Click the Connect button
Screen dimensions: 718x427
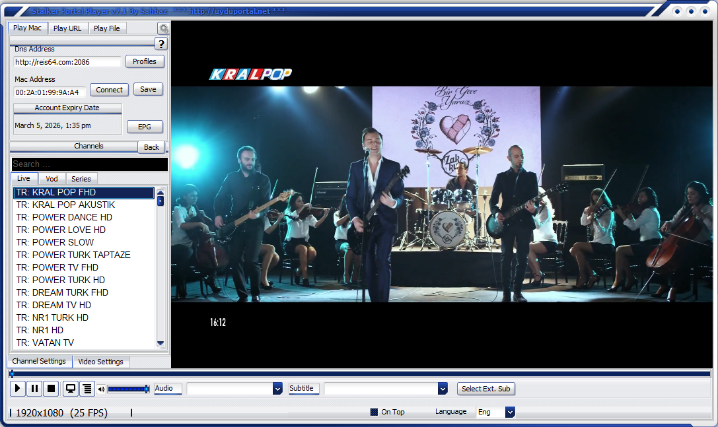109,90
